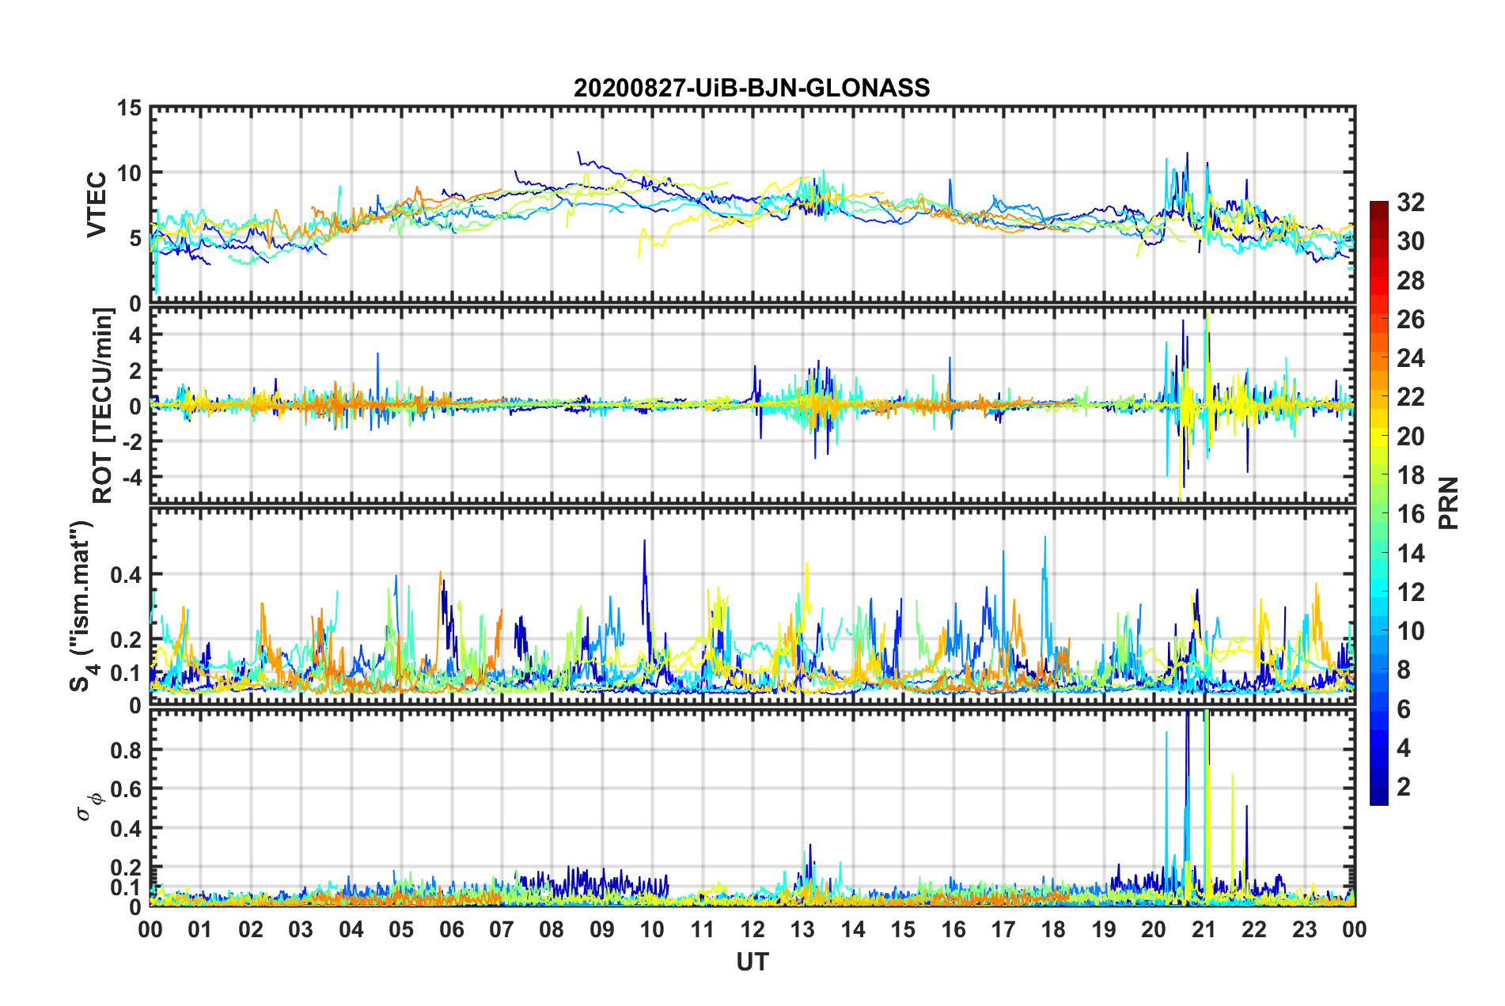
Task: Click inside the sigma-phi plot panel
Action: pyautogui.click(x=752, y=807)
